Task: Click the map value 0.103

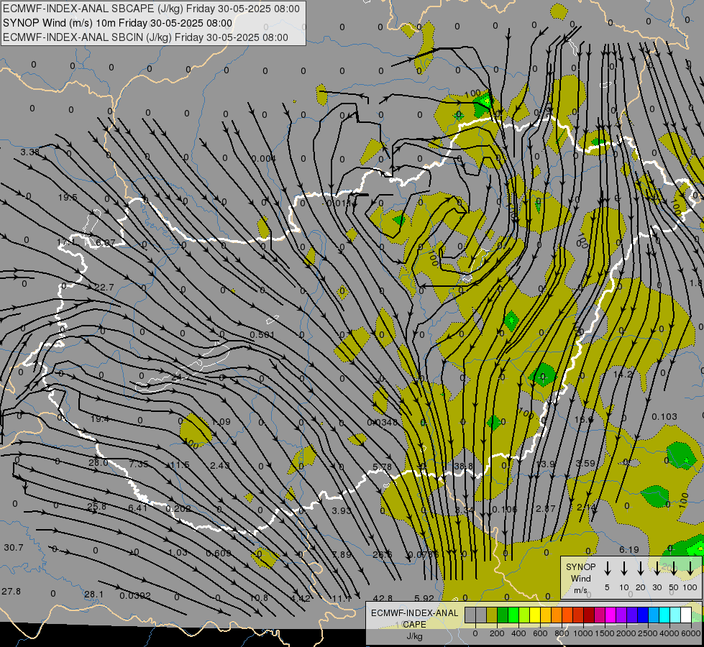Action: pyautogui.click(x=664, y=417)
